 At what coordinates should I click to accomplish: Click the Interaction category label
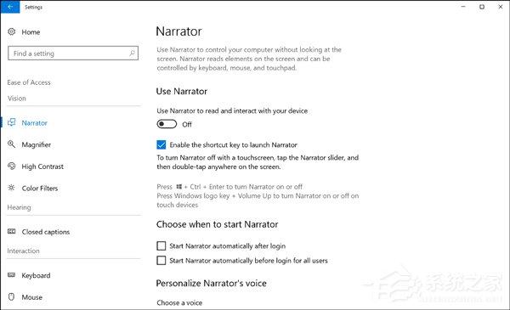tap(23, 251)
